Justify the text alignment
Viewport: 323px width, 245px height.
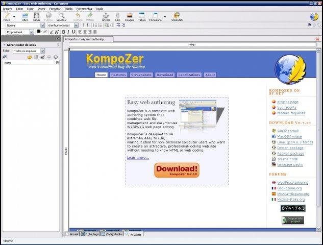coord(95,32)
